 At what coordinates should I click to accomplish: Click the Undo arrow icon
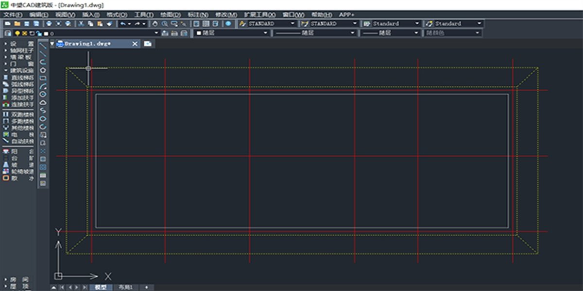123,23
